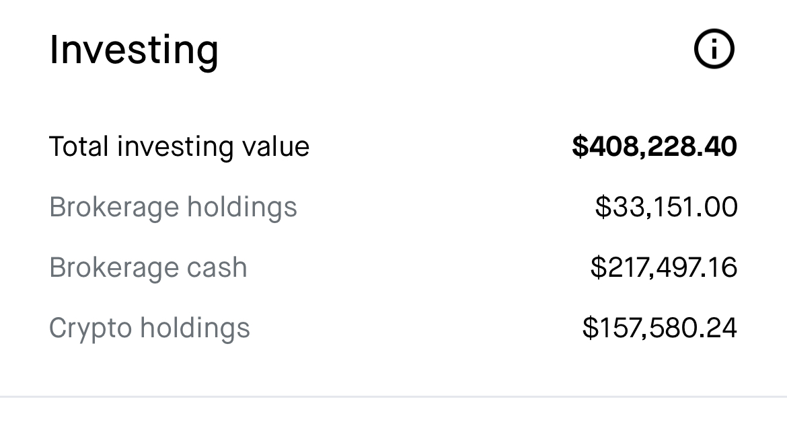This screenshot has height=432, width=787.
Task: Click the word "holdings" in Crypto holdings
Action: click(195, 328)
